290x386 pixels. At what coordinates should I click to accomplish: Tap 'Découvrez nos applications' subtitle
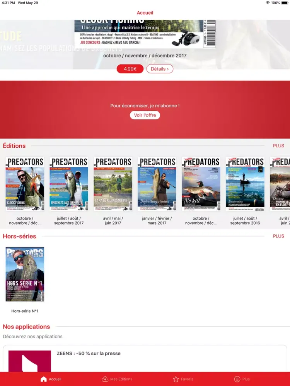pyautogui.click(x=32, y=336)
